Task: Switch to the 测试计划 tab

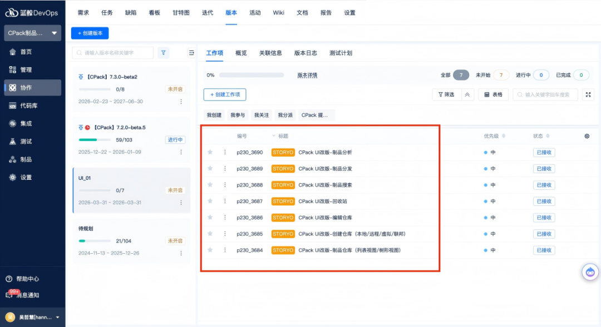Action: click(341, 53)
